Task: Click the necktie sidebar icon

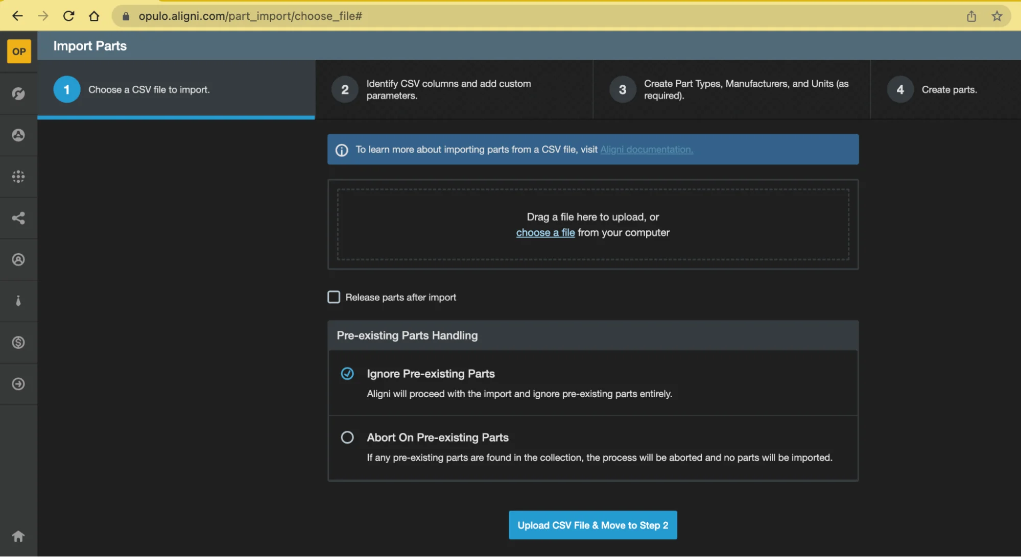Action: [18, 301]
